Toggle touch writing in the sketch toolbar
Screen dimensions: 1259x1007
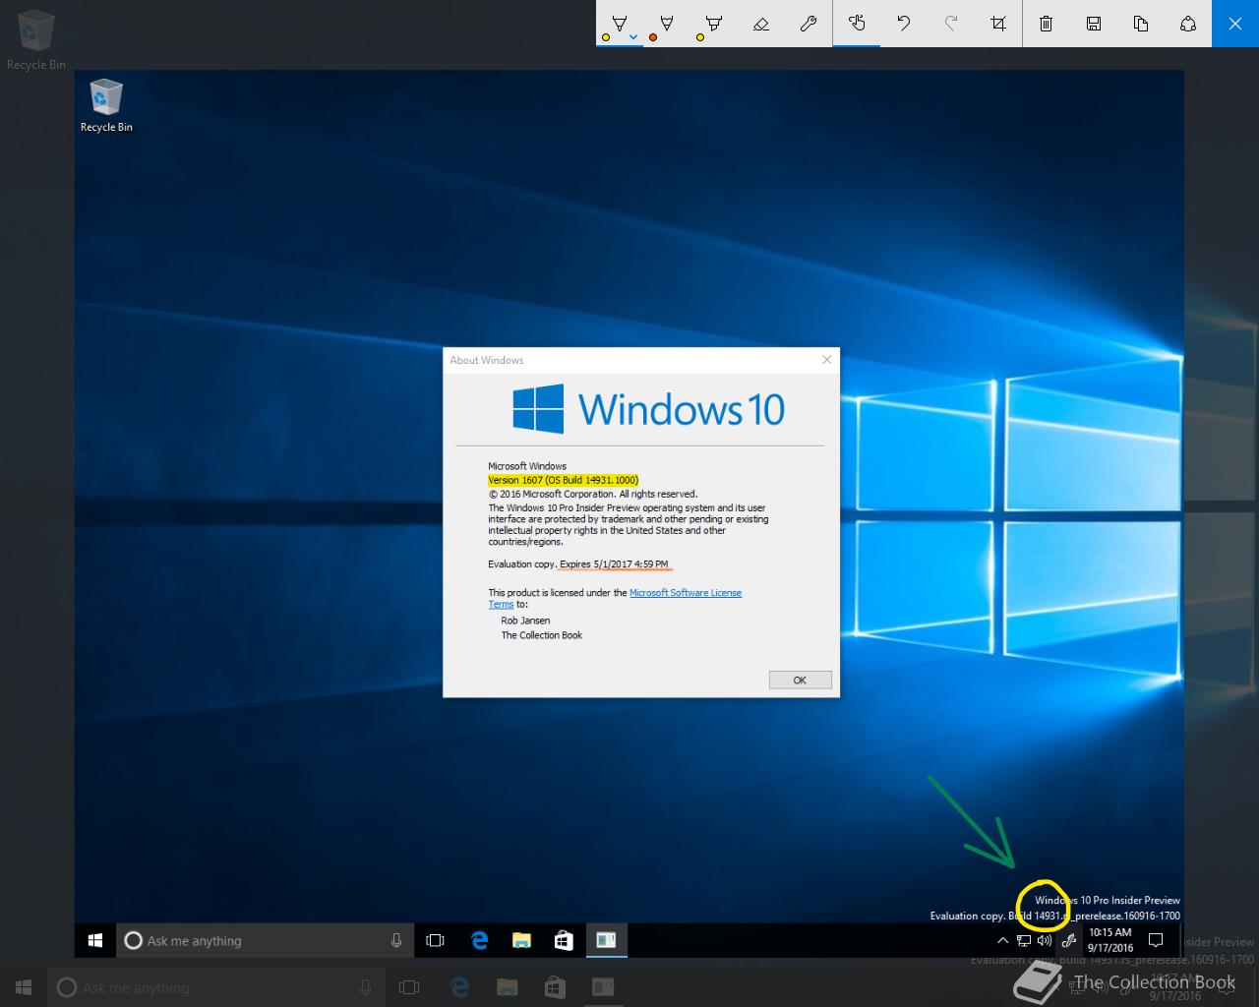pyautogui.click(x=856, y=23)
